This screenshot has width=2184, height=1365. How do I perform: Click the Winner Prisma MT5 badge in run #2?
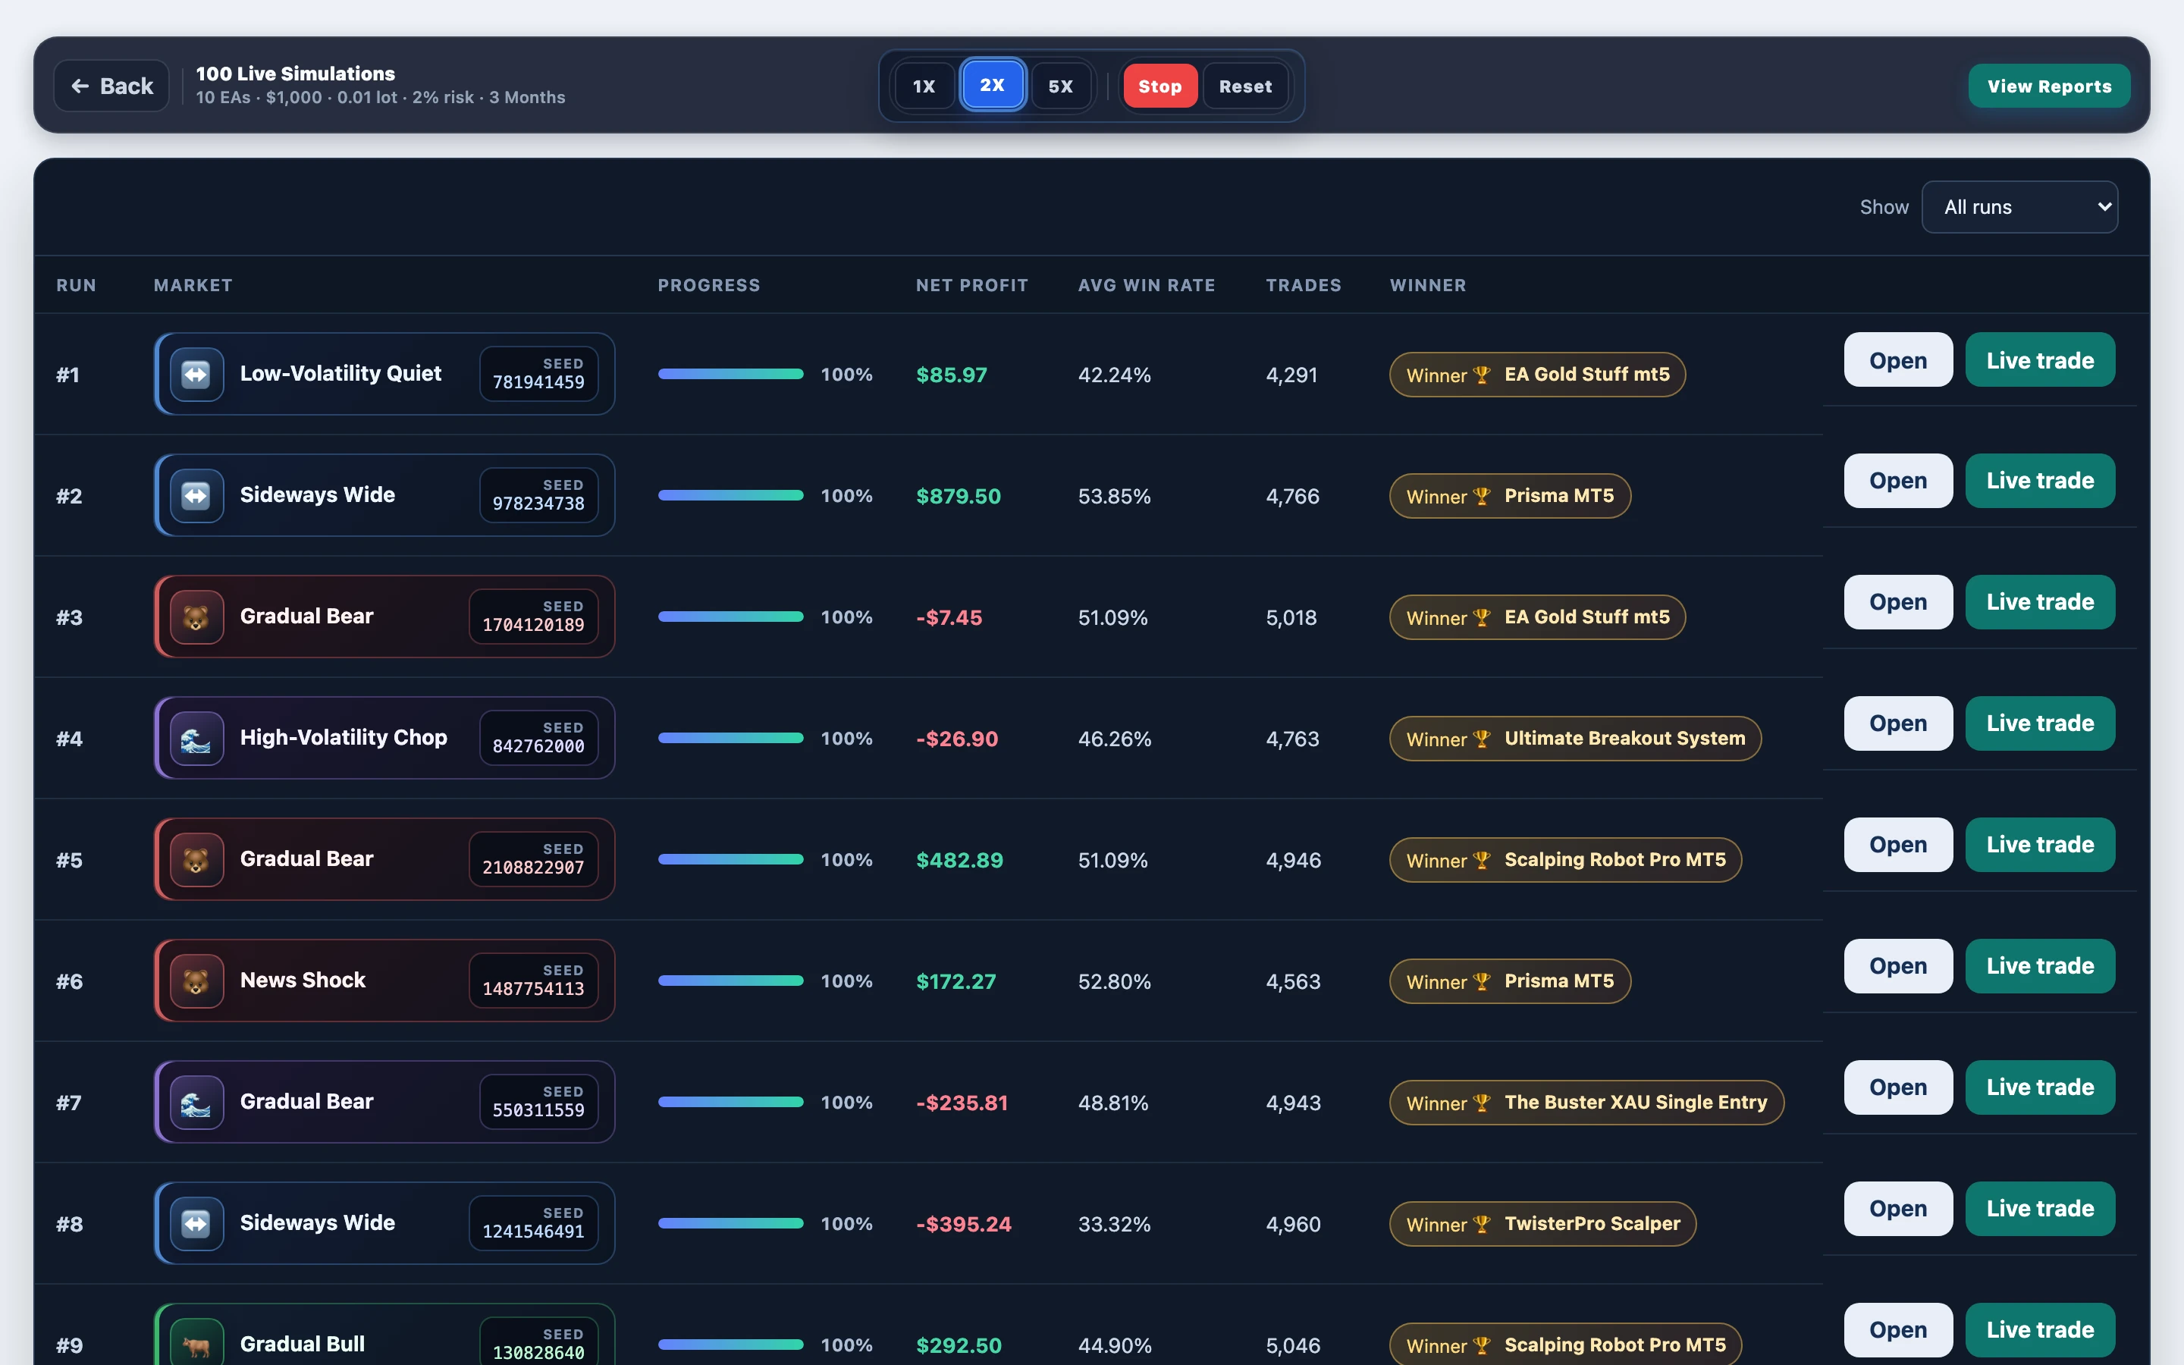(1510, 496)
